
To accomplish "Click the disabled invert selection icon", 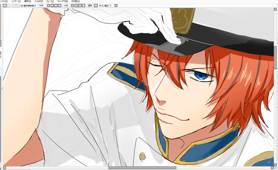I will pyautogui.click(x=18, y=6).
